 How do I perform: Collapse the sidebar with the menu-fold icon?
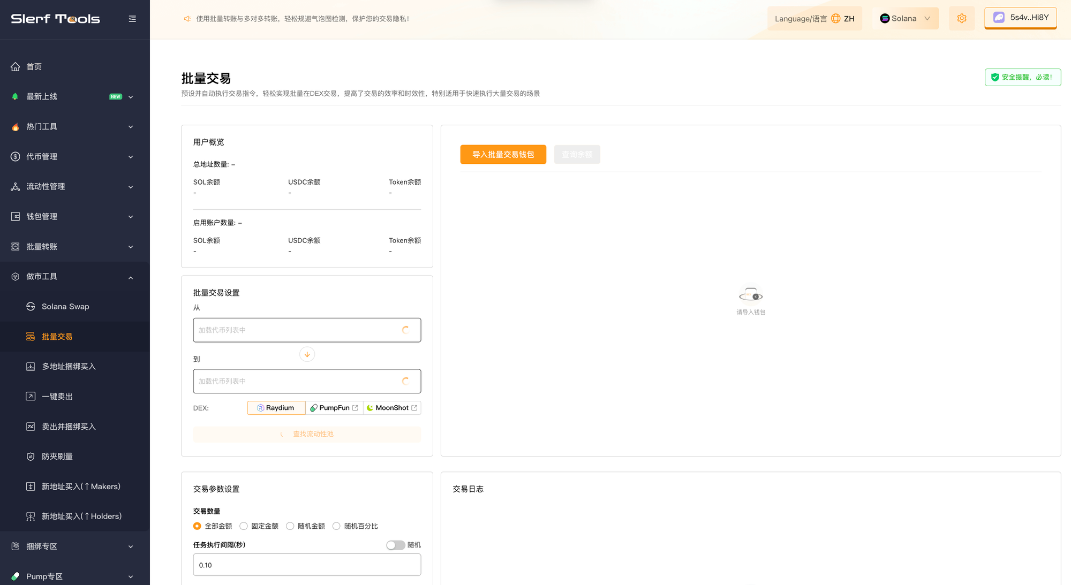[x=132, y=19]
